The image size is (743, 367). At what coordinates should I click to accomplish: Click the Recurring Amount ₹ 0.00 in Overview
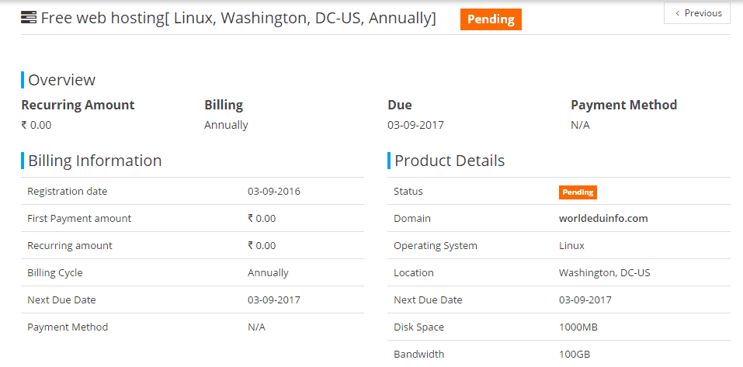click(36, 125)
